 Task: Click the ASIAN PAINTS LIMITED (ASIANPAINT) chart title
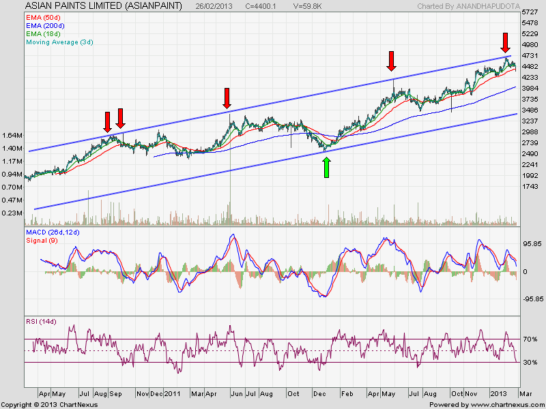pyautogui.click(x=104, y=6)
